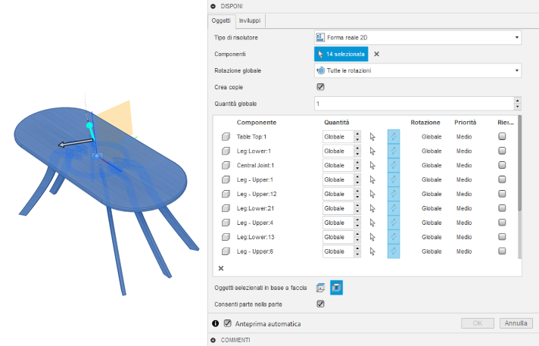
Task: Toggle the Riempi checkbox for Leg:Lower:21
Action: (502, 208)
